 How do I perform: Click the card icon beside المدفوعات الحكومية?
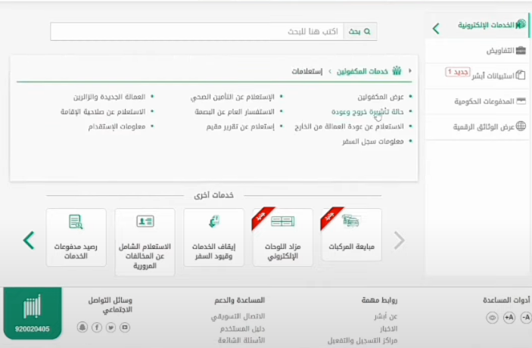tap(521, 101)
